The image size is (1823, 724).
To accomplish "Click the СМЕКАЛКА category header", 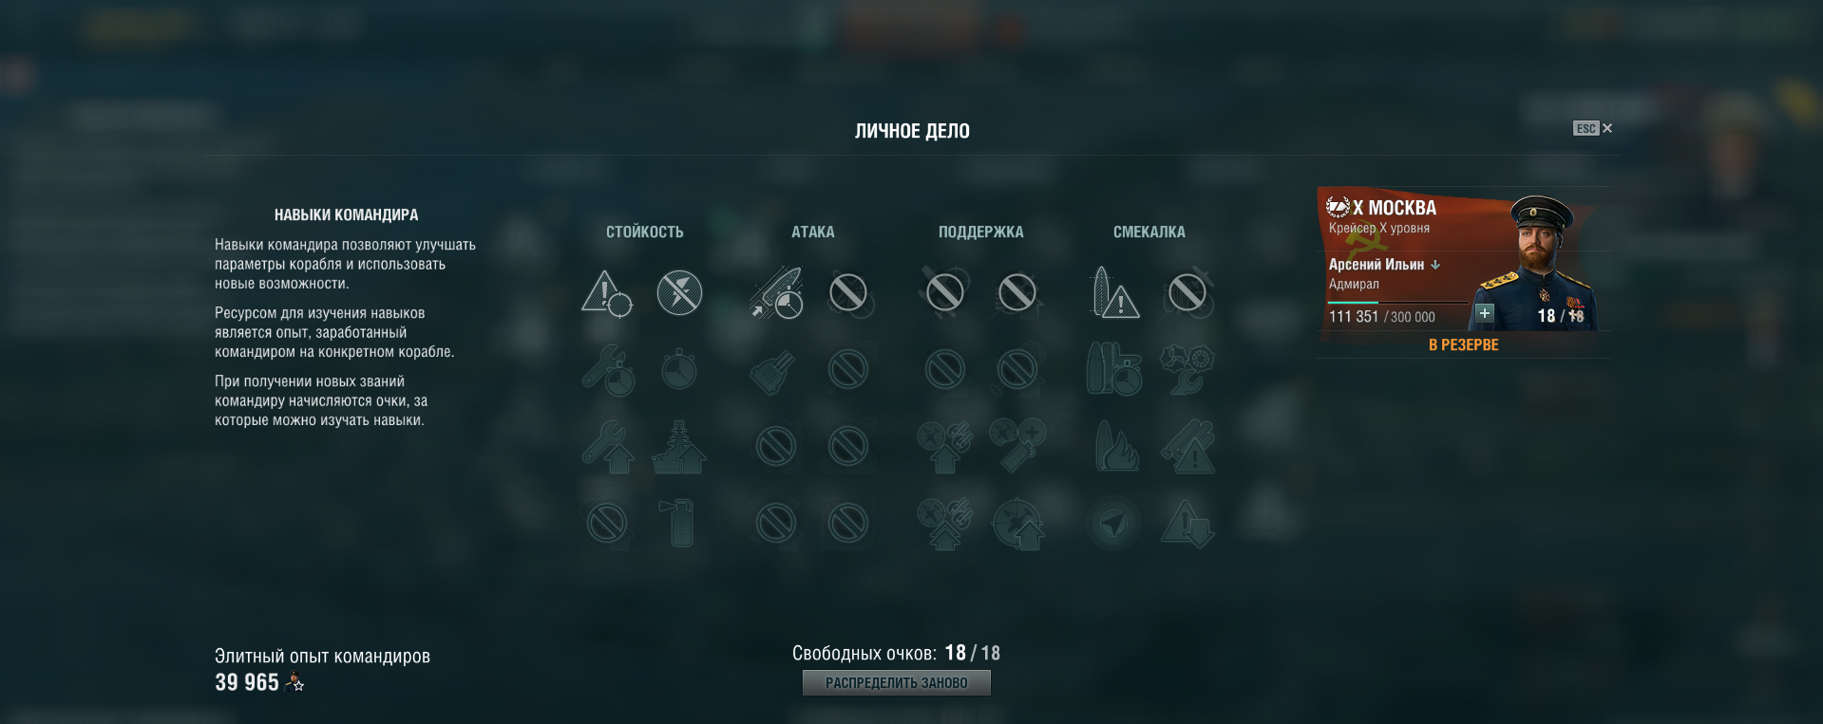I will tap(1149, 232).
